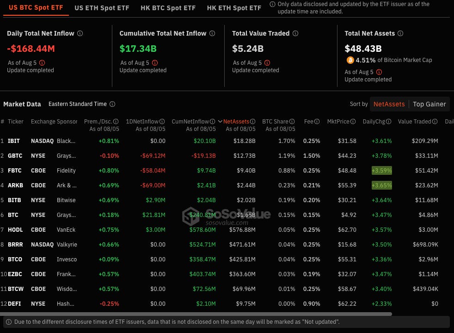Open info icon in BTC Share column header

click(x=292, y=121)
